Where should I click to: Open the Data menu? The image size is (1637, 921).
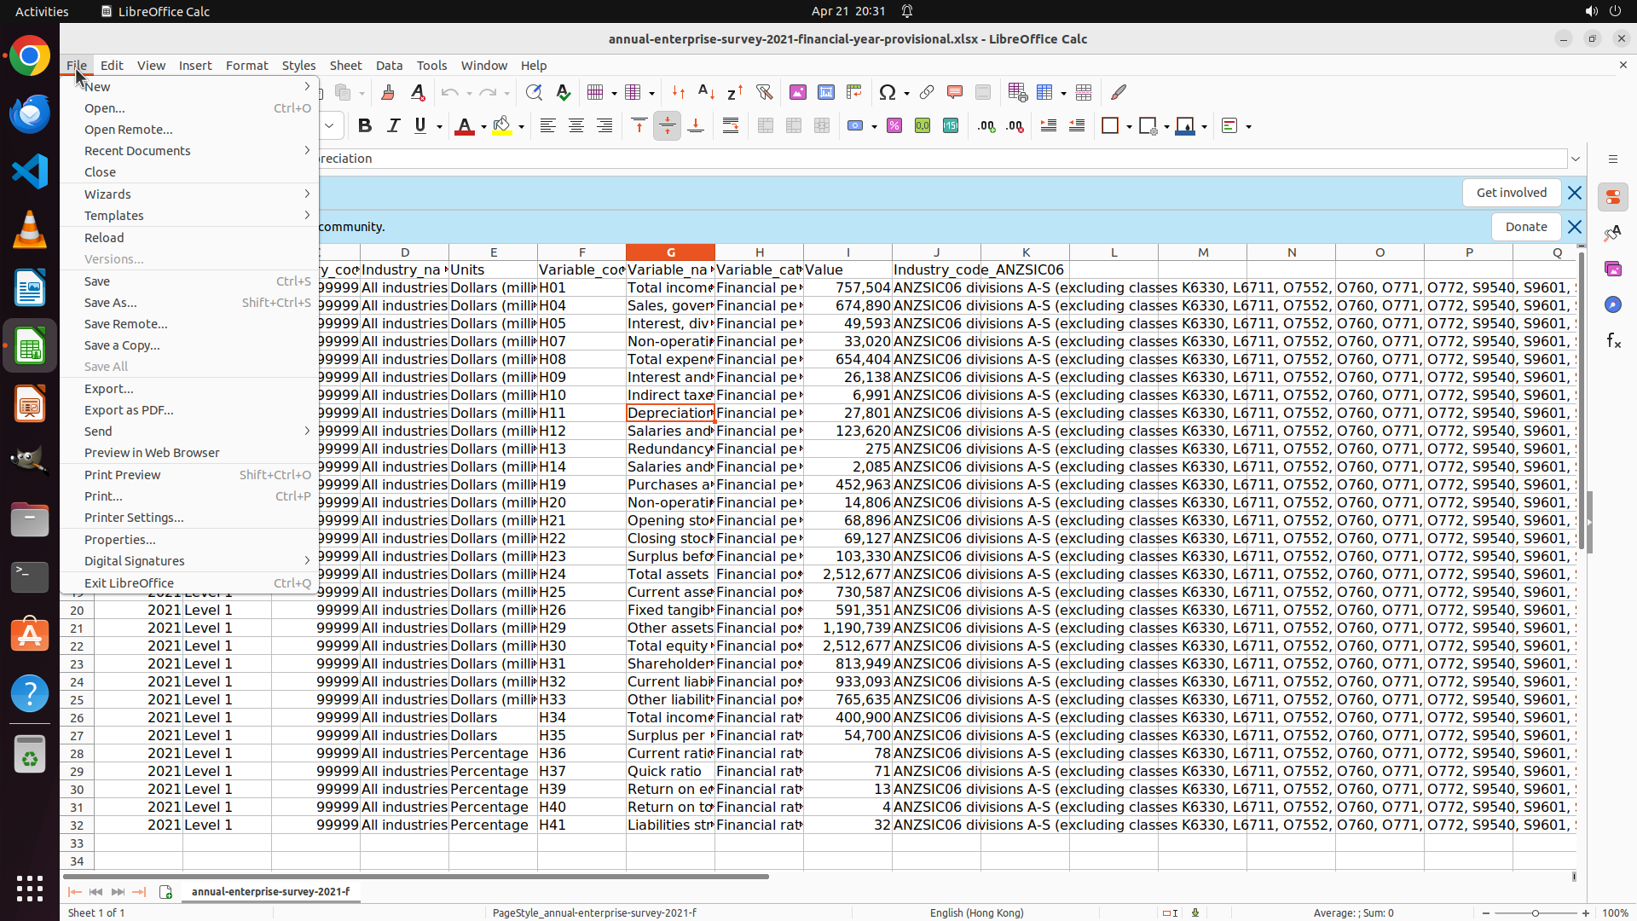[389, 66]
